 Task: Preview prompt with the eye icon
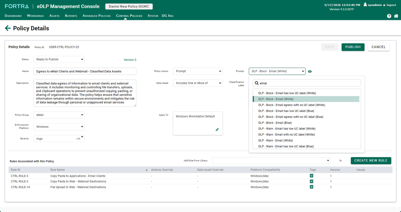coord(310,71)
